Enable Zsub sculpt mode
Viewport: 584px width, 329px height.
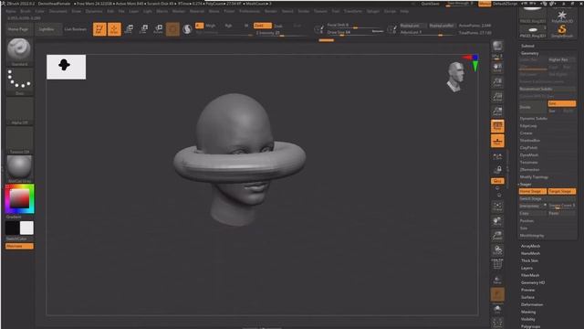[x=278, y=26]
